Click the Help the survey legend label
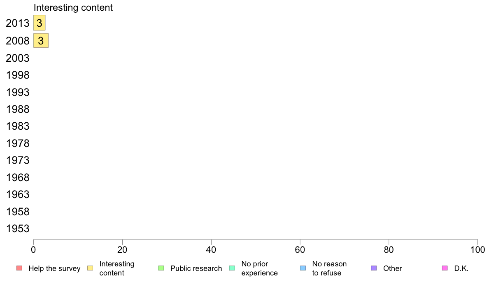The width and height of the screenshot is (489, 303). 54,268
